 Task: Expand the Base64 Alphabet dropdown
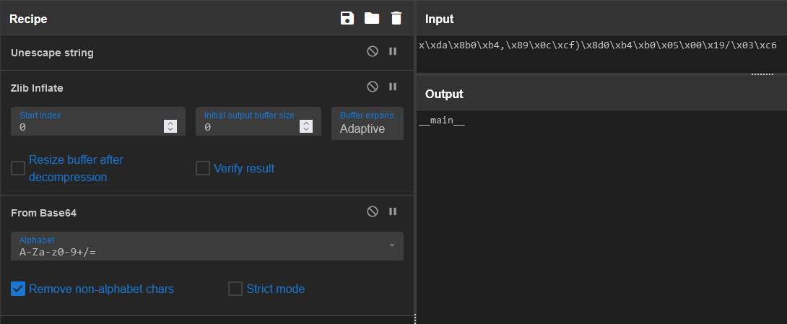click(392, 246)
